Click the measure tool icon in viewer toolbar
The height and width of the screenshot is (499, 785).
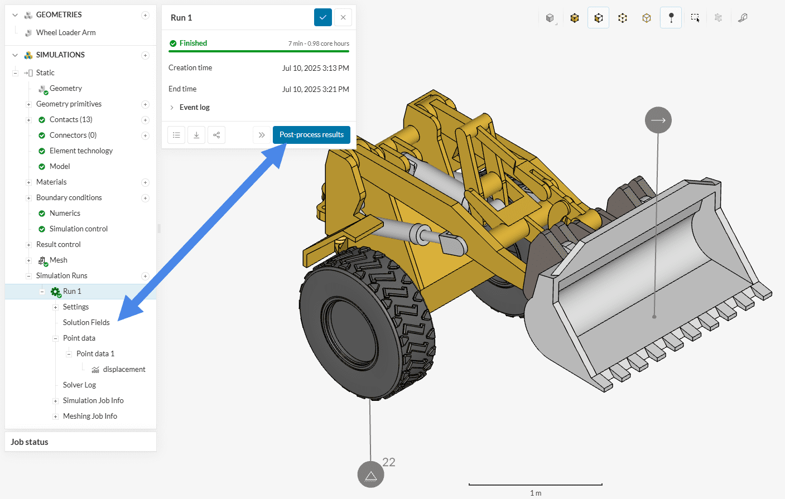(x=743, y=18)
